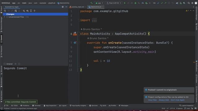Click the '2 files committed' balloon
The width and height of the screenshot is (198, 111).
coord(21,102)
